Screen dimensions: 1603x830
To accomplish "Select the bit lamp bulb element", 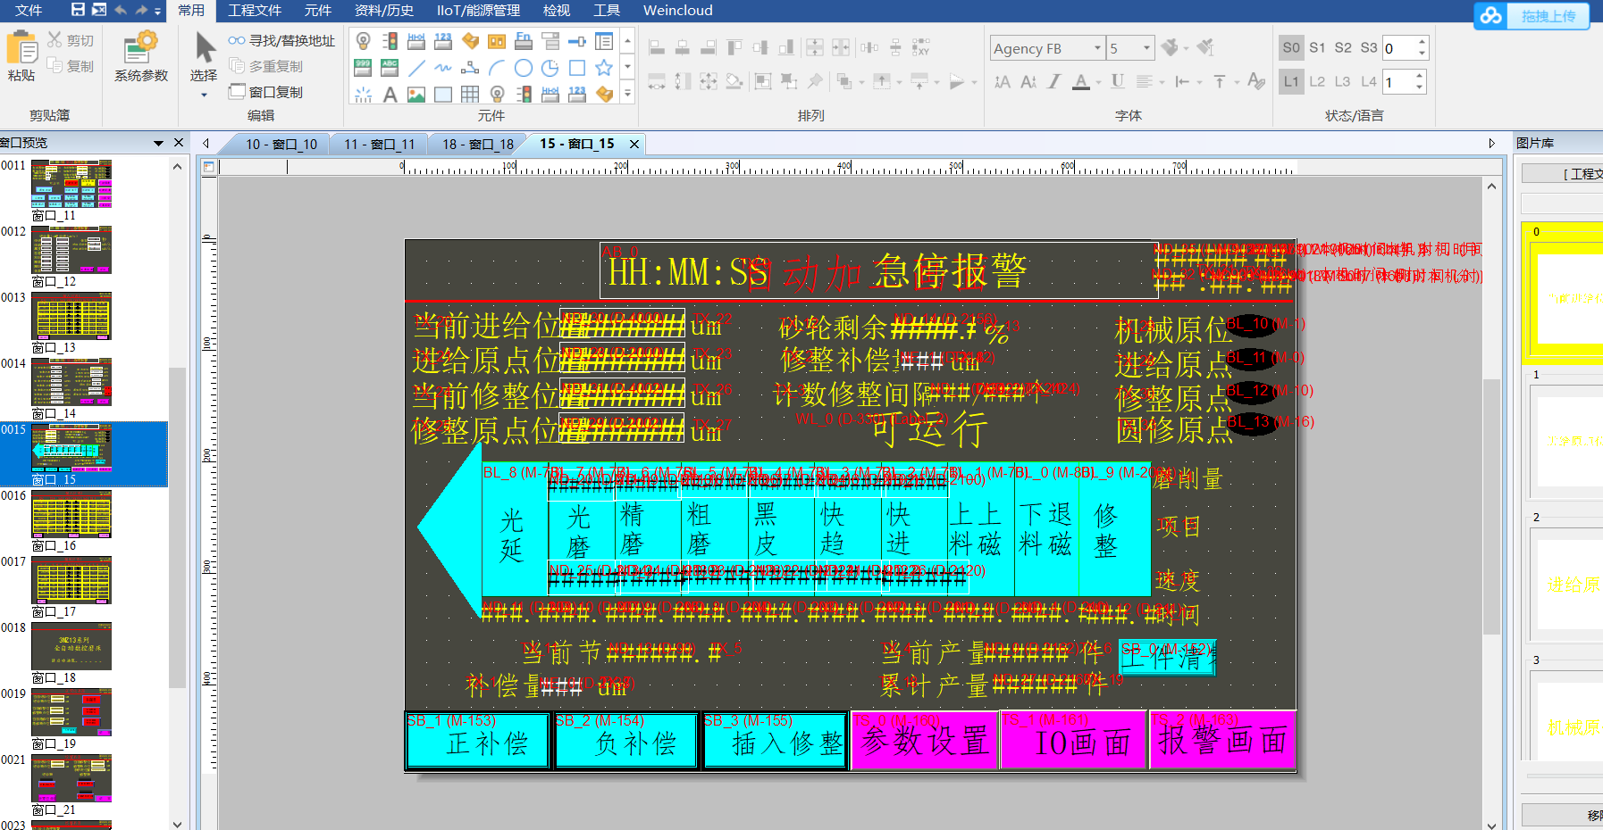I will coord(364,41).
